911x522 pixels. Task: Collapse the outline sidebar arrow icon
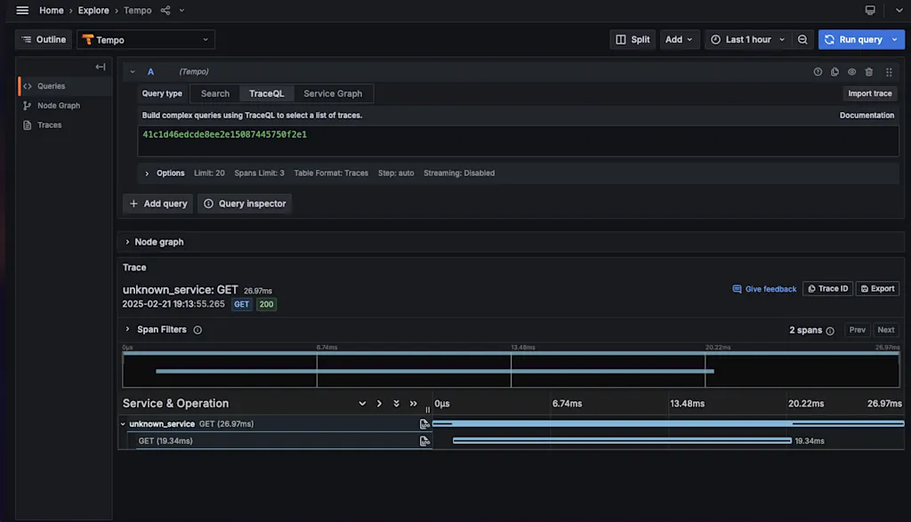pos(101,67)
